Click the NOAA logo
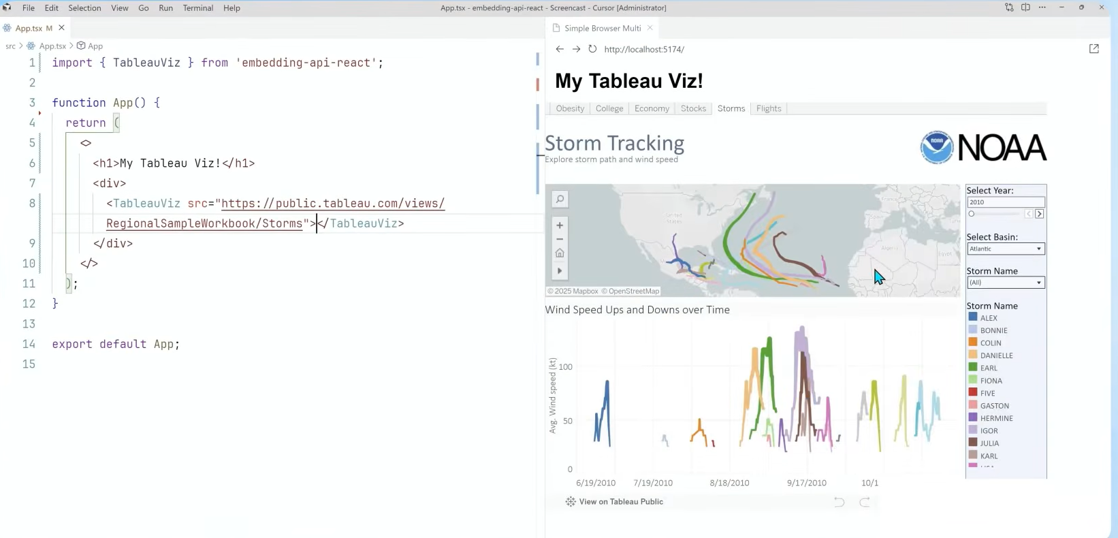 [983, 147]
